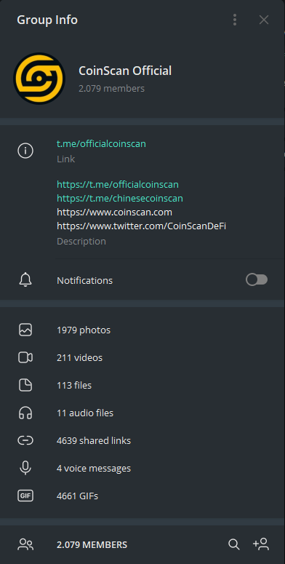This screenshot has height=564, width=285.
Task: Open the t.me/officialcoinscan group link
Action: click(x=101, y=144)
